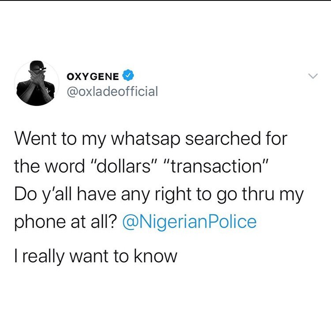The height and width of the screenshot is (332, 331).
Task: Click the tweet line starting "Went to my whatsap"
Action: 151,140
